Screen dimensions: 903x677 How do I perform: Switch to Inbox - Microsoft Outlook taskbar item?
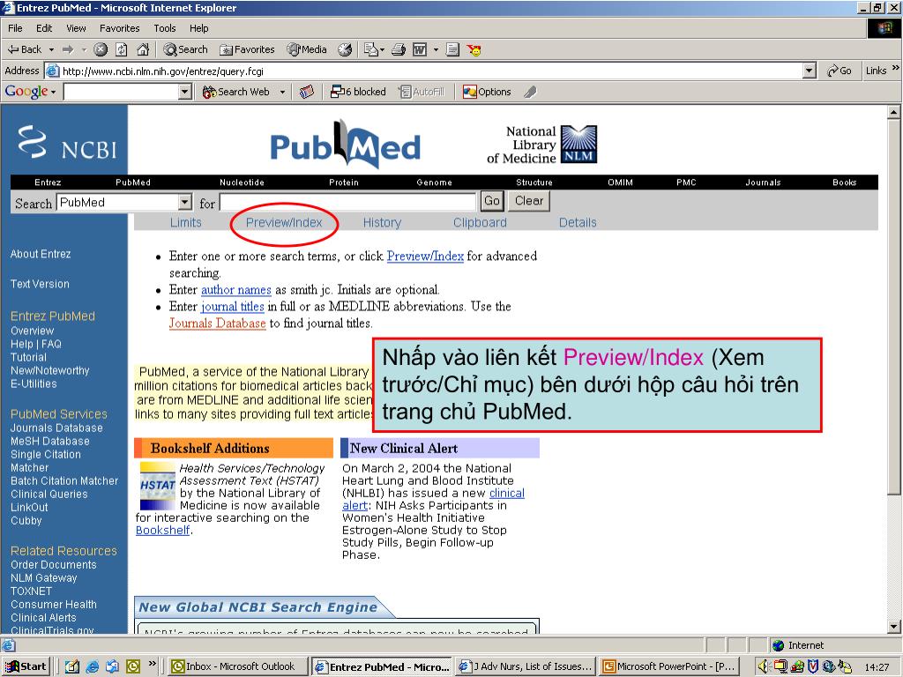[237, 666]
